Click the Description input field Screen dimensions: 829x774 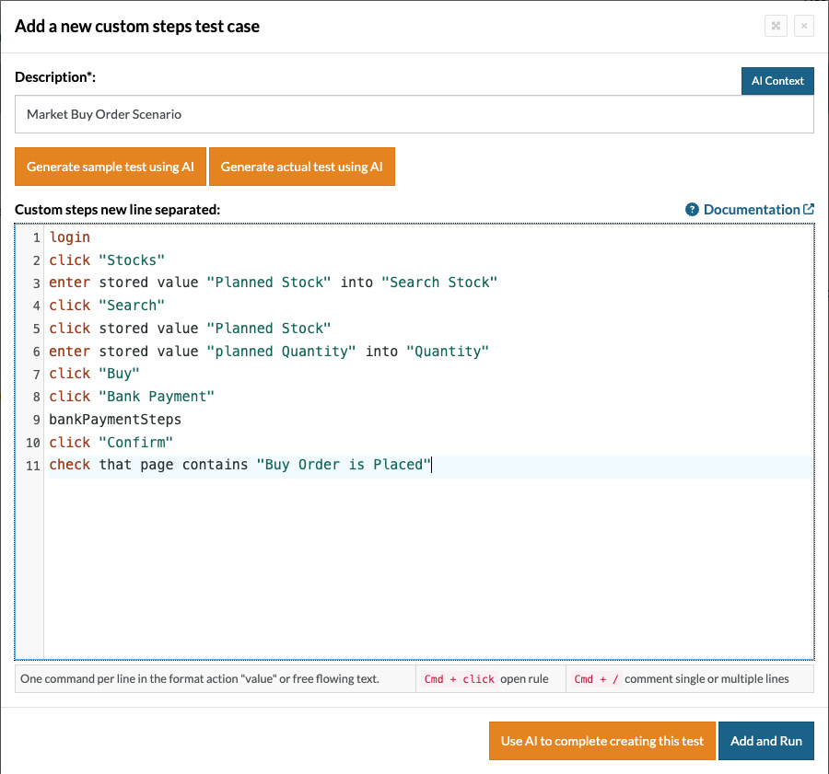[x=414, y=115]
